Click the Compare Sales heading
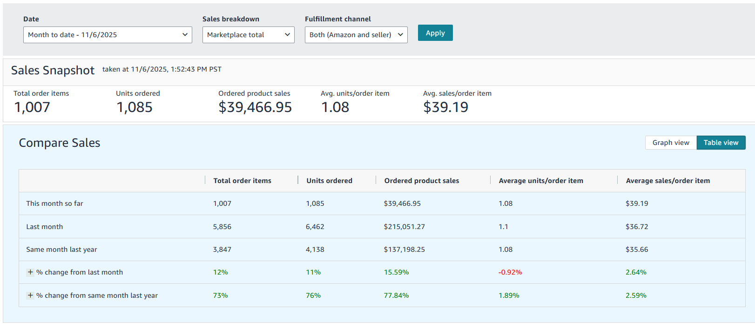This screenshot has width=755, height=328. (x=59, y=143)
